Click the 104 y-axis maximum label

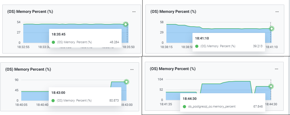tap(160, 79)
